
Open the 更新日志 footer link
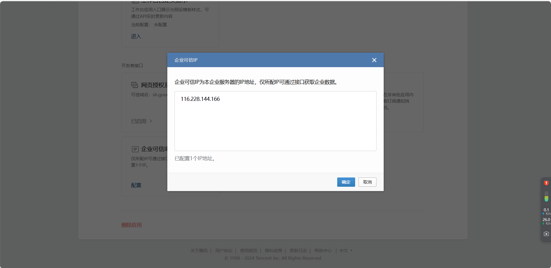298,251
